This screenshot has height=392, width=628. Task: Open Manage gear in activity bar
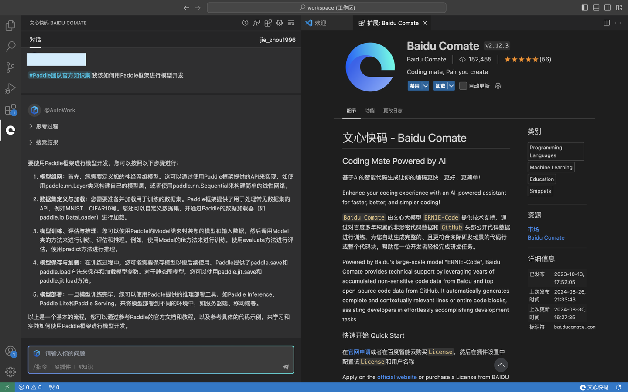click(10, 372)
